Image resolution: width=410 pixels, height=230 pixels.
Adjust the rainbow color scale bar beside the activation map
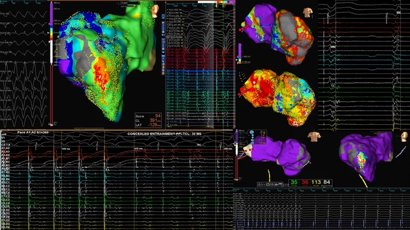tap(51, 33)
